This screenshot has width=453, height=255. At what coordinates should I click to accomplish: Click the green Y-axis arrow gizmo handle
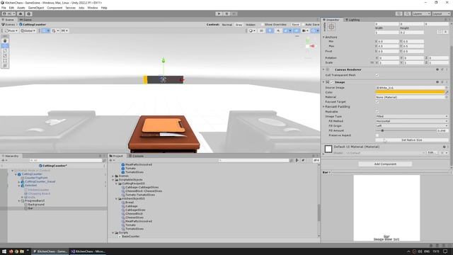[164, 60]
